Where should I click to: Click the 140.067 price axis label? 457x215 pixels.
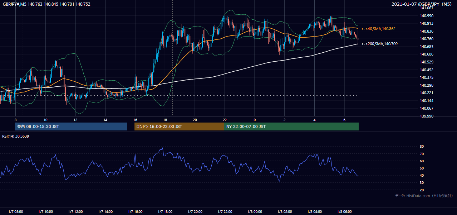point(427,108)
